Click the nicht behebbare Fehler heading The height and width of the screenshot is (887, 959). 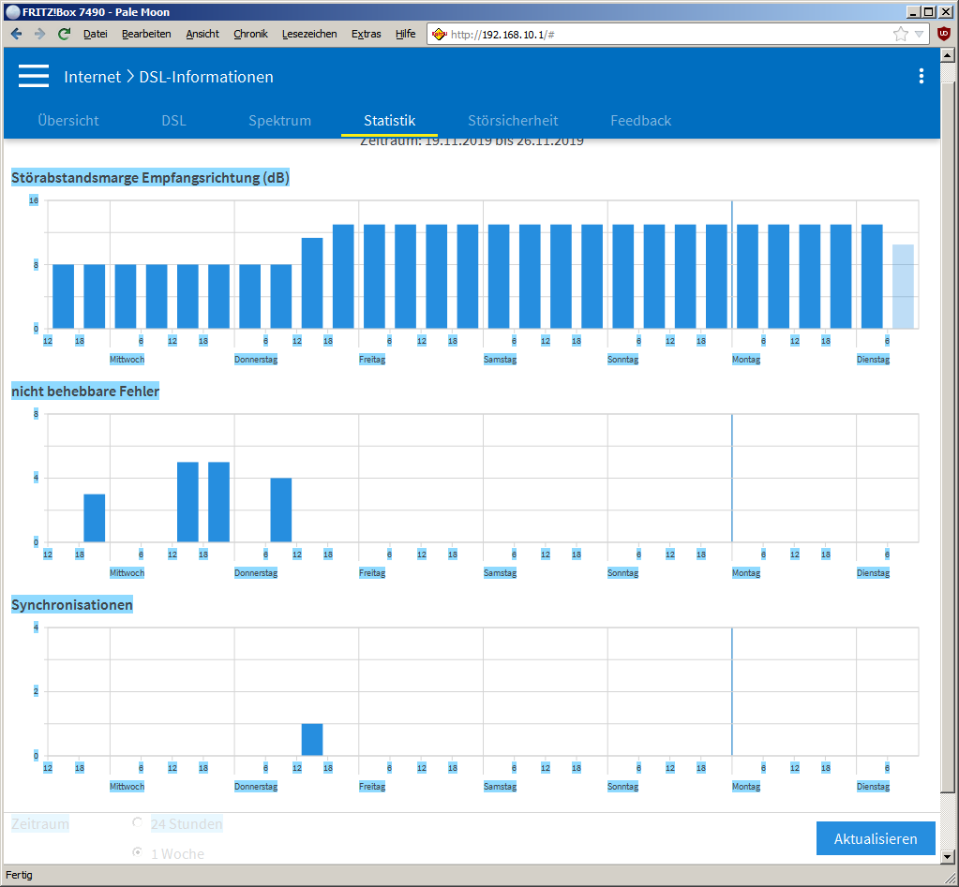click(85, 391)
